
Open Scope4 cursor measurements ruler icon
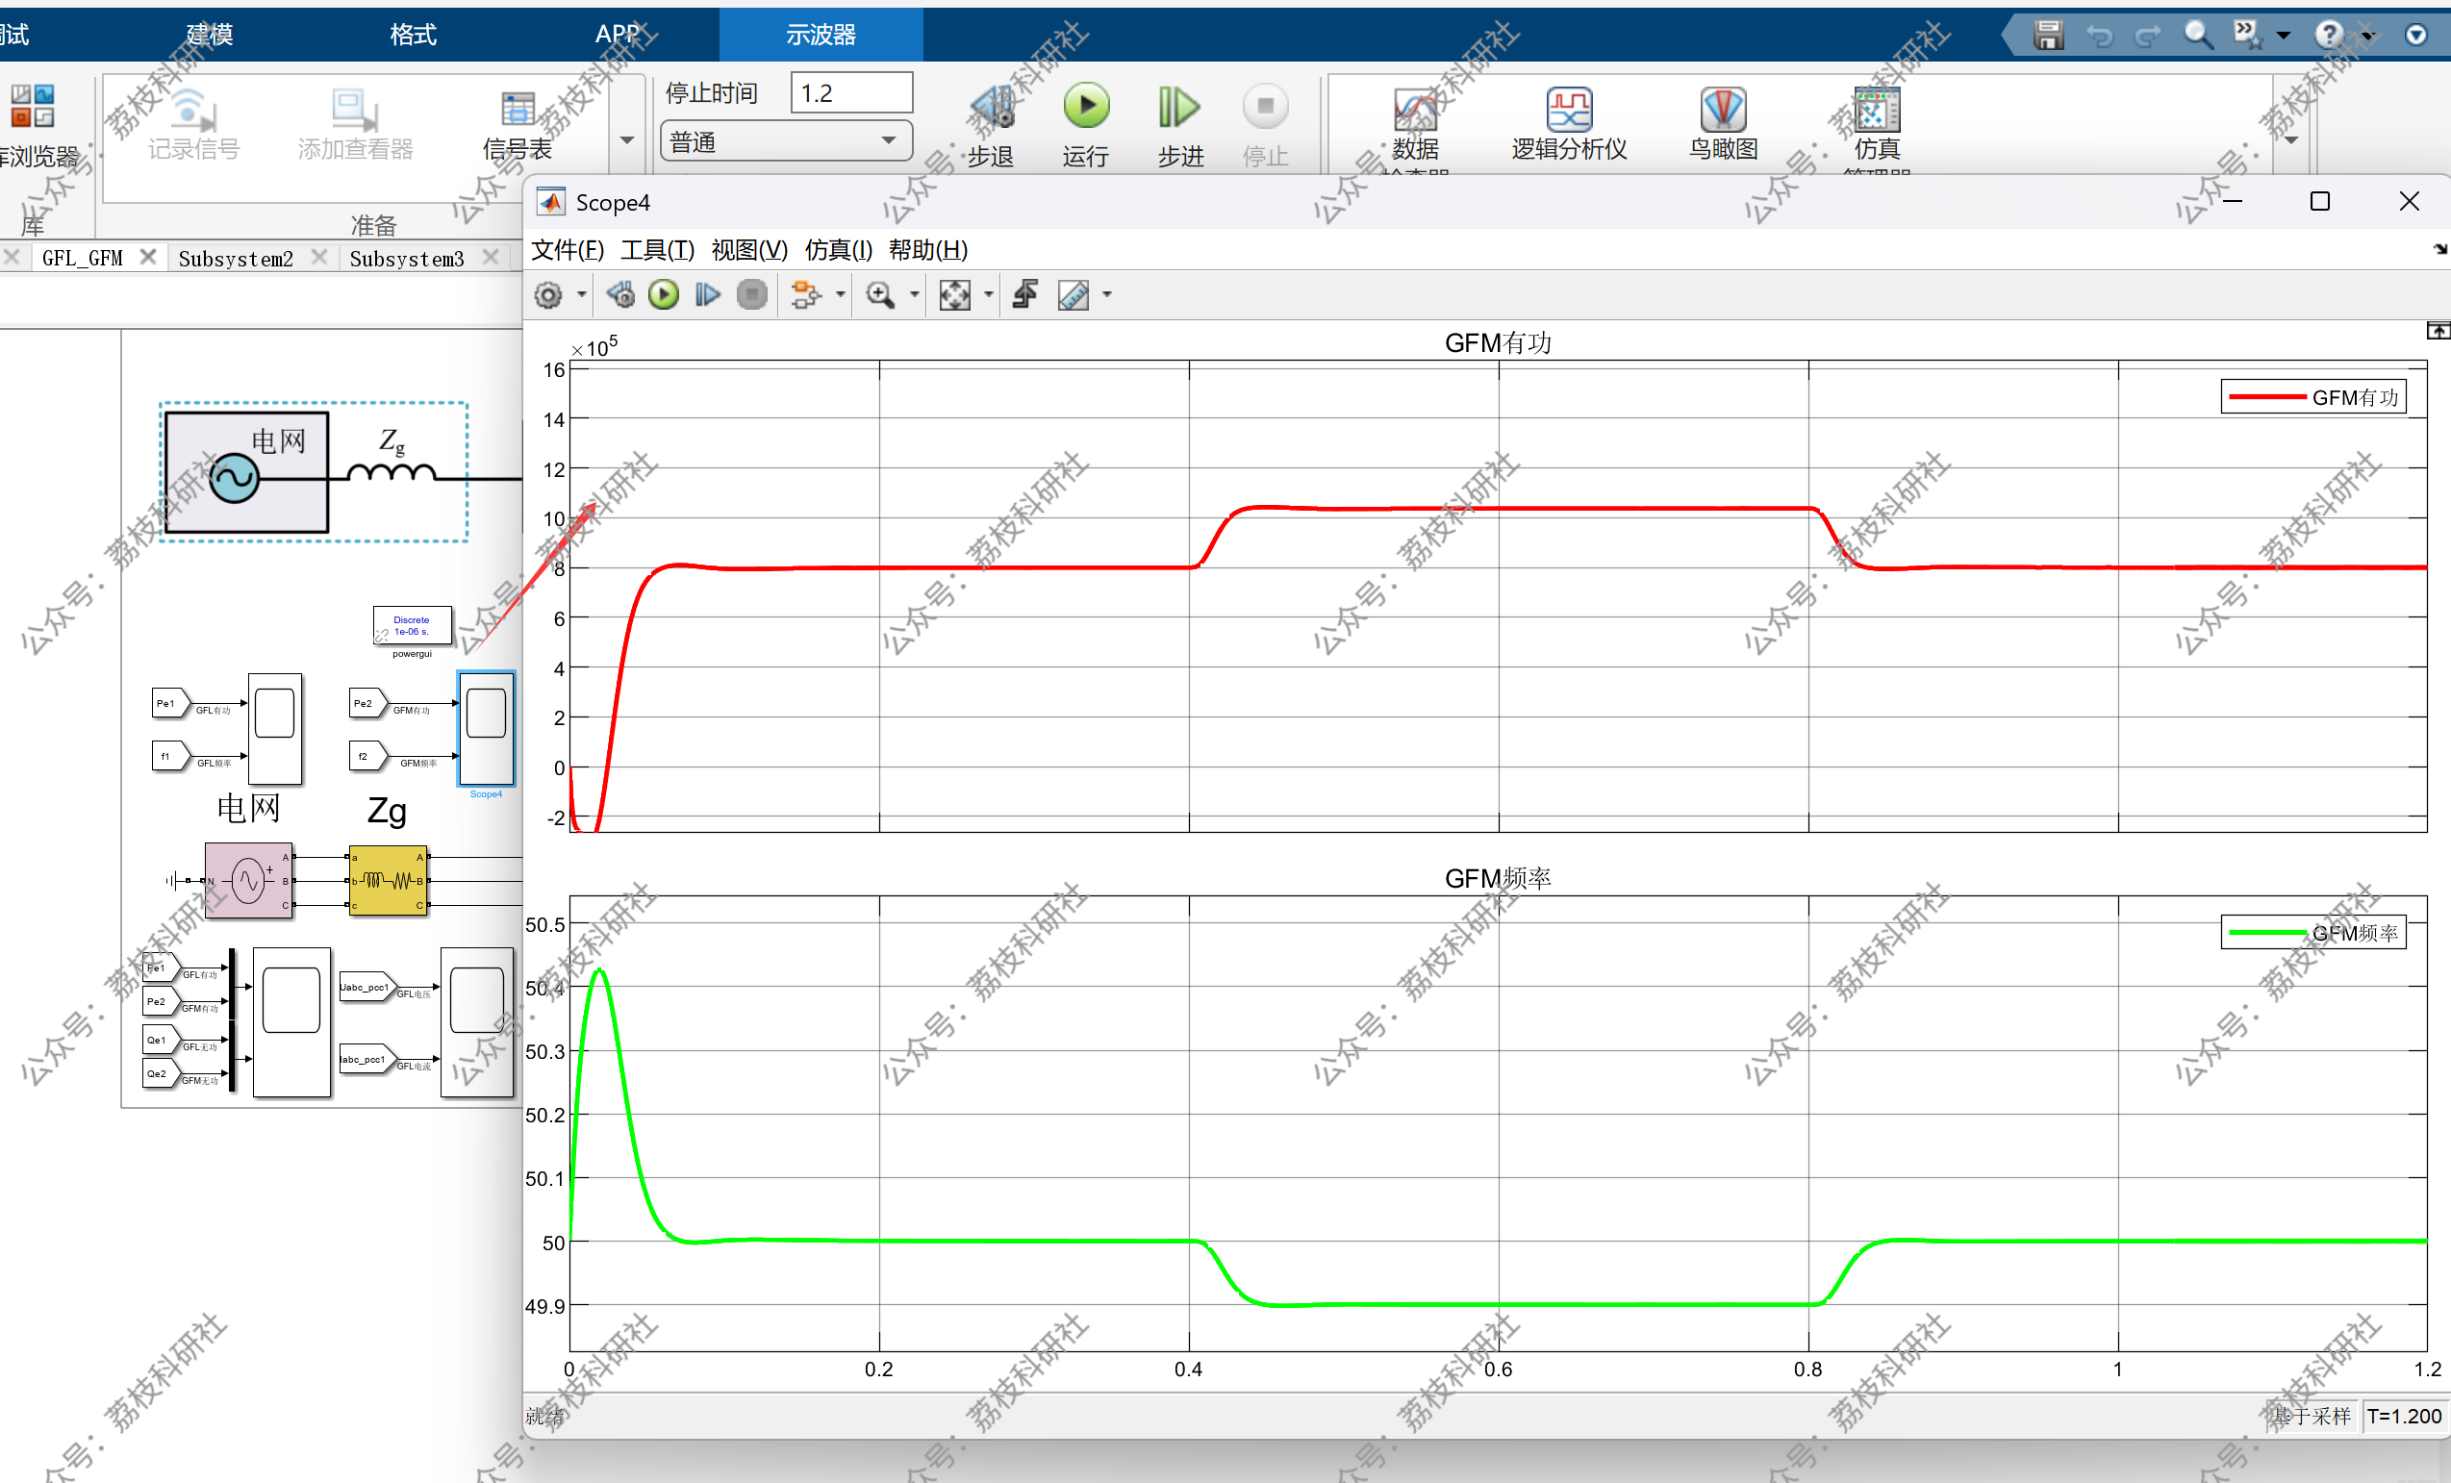pyautogui.click(x=1074, y=294)
